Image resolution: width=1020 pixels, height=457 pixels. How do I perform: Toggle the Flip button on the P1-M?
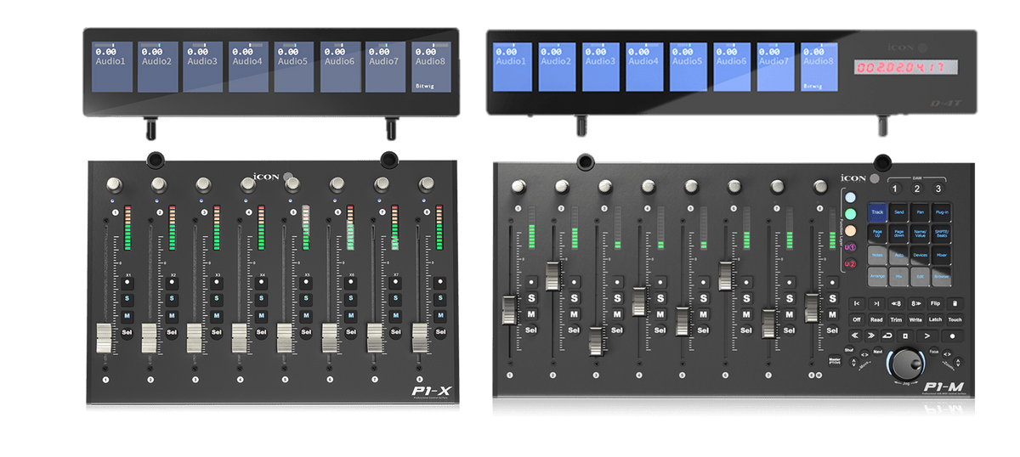(936, 303)
